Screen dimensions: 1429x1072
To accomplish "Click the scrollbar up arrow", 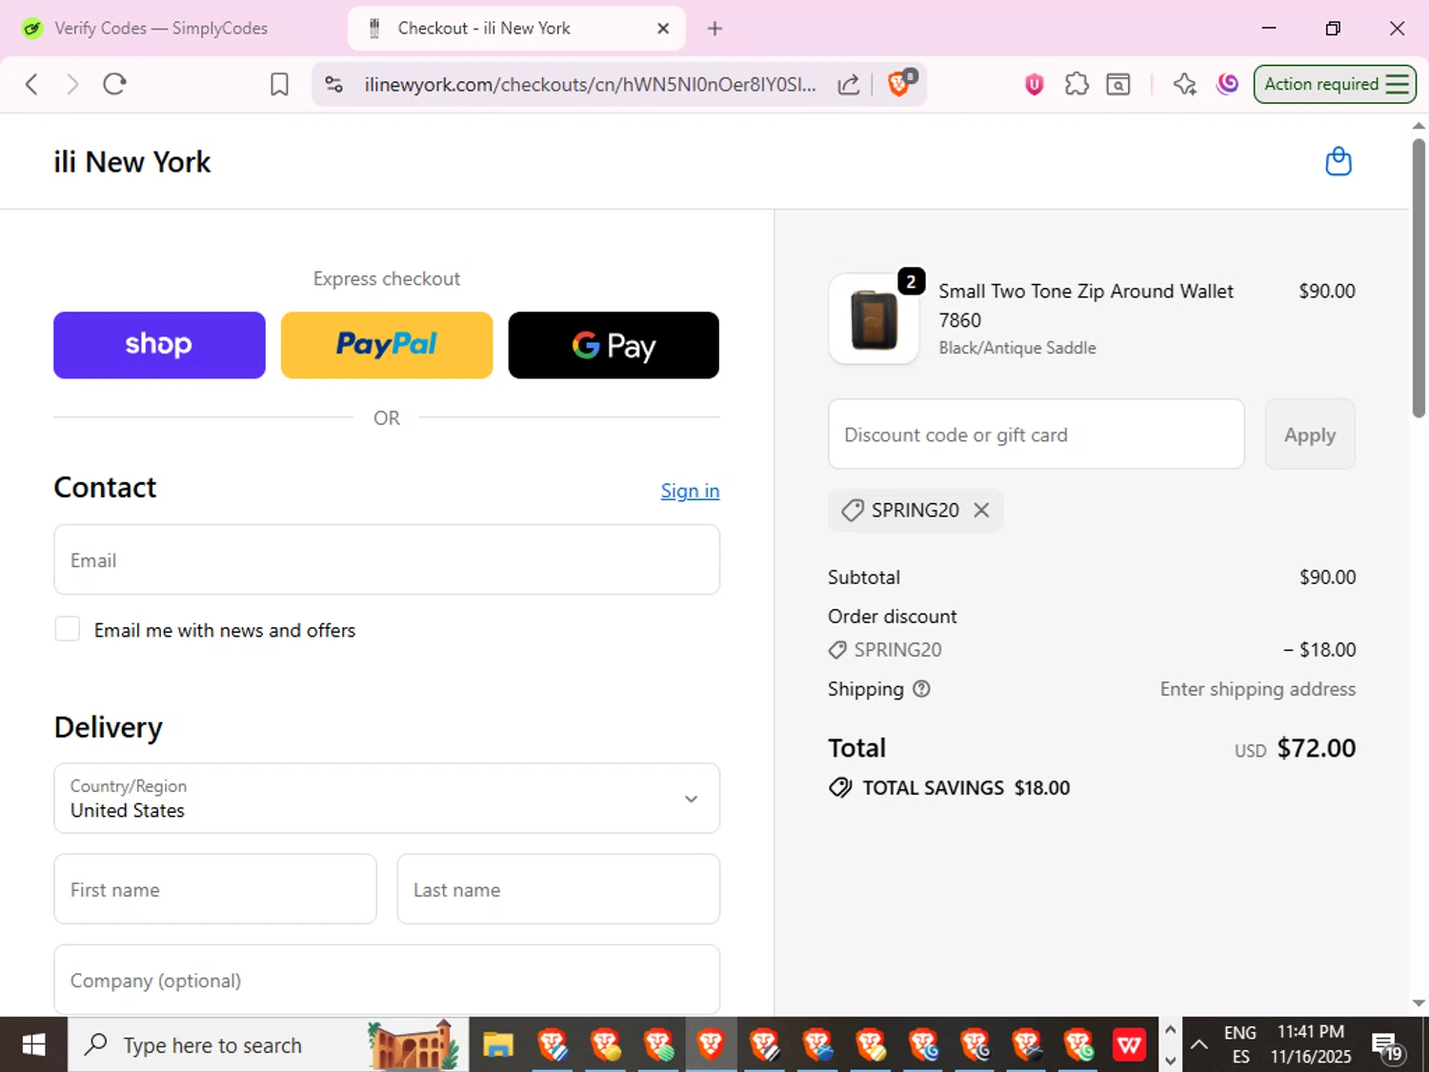I will tap(1419, 125).
